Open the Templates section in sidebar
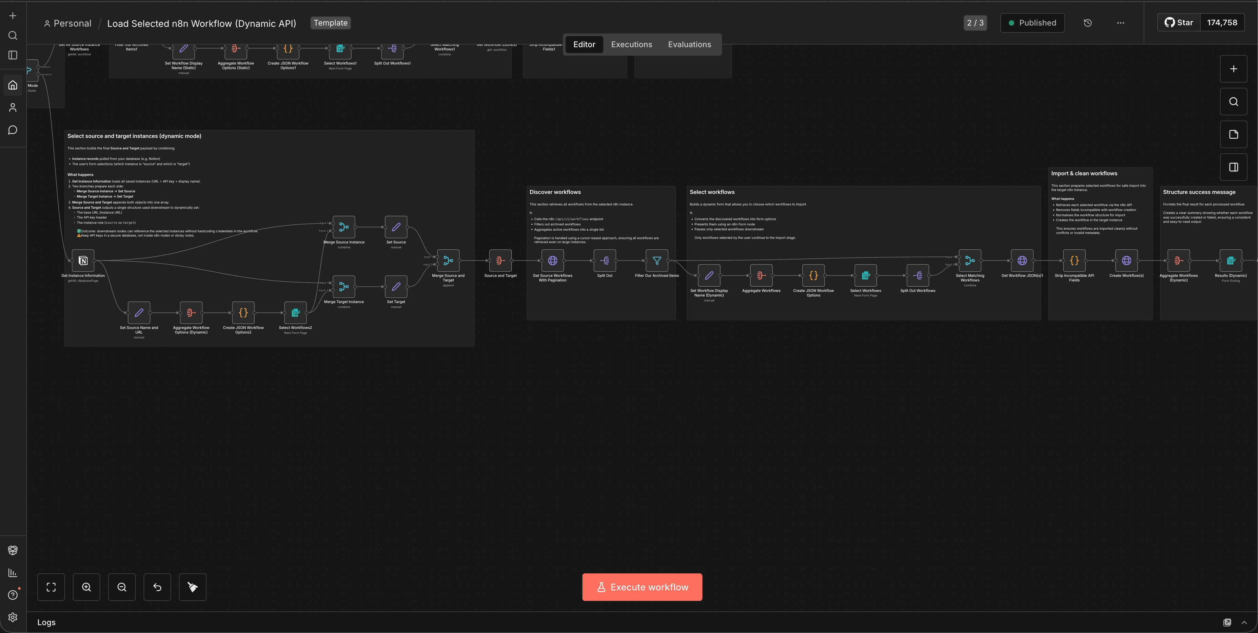This screenshot has height=633, width=1258. 12,550
